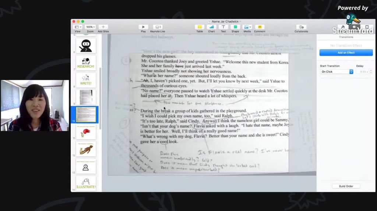Insert a Chart from the toolbar
This screenshot has height=211, width=377.
click(211, 27)
